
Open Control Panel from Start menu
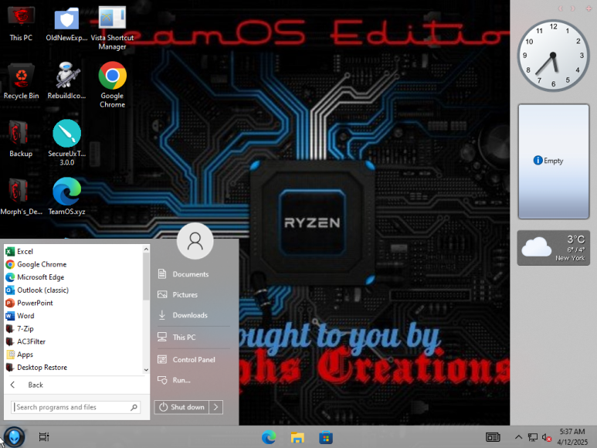[x=193, y=360]
